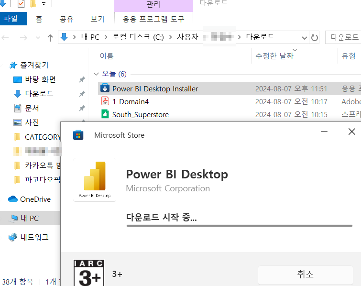Click the Microsoft Store logo icon
The height and width of the screenshot is (286, 361).
78,135
